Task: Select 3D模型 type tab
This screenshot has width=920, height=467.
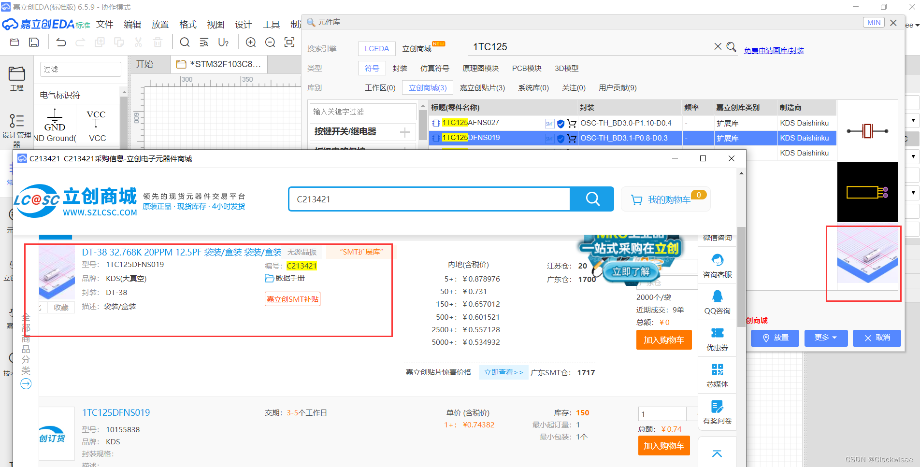Action: click(566, 69)
